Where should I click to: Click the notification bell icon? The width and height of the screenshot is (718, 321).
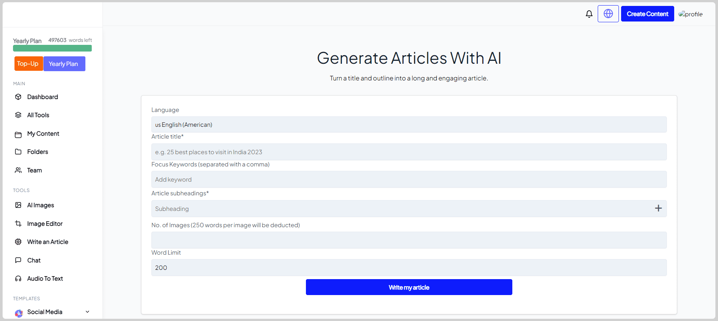pos(589,14)
